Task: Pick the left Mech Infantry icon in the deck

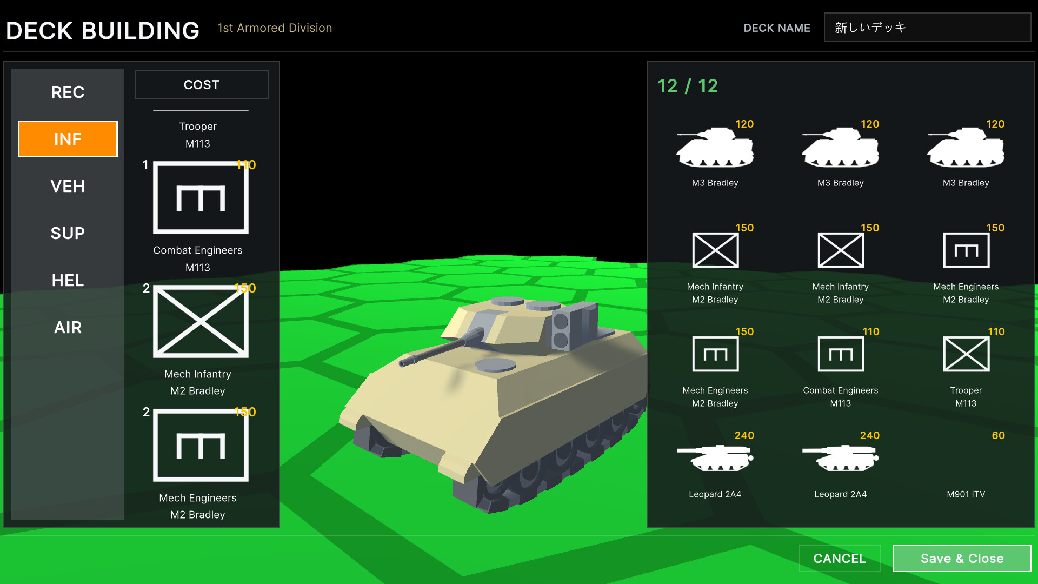Action: pos(715,250)
